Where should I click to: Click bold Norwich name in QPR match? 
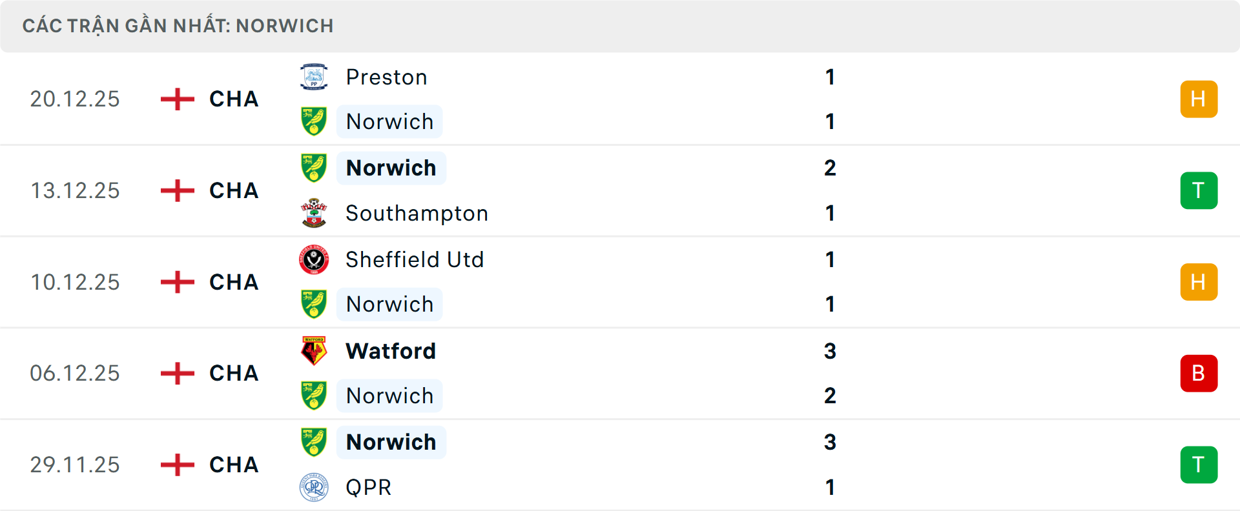[391, 442]
